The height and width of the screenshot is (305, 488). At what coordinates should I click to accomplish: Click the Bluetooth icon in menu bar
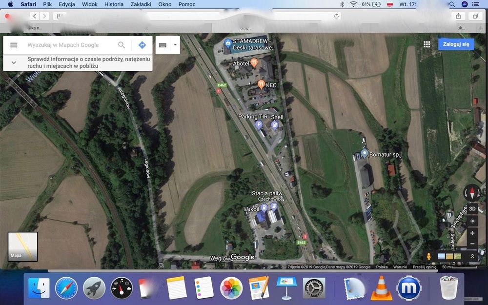pos(342,4)
